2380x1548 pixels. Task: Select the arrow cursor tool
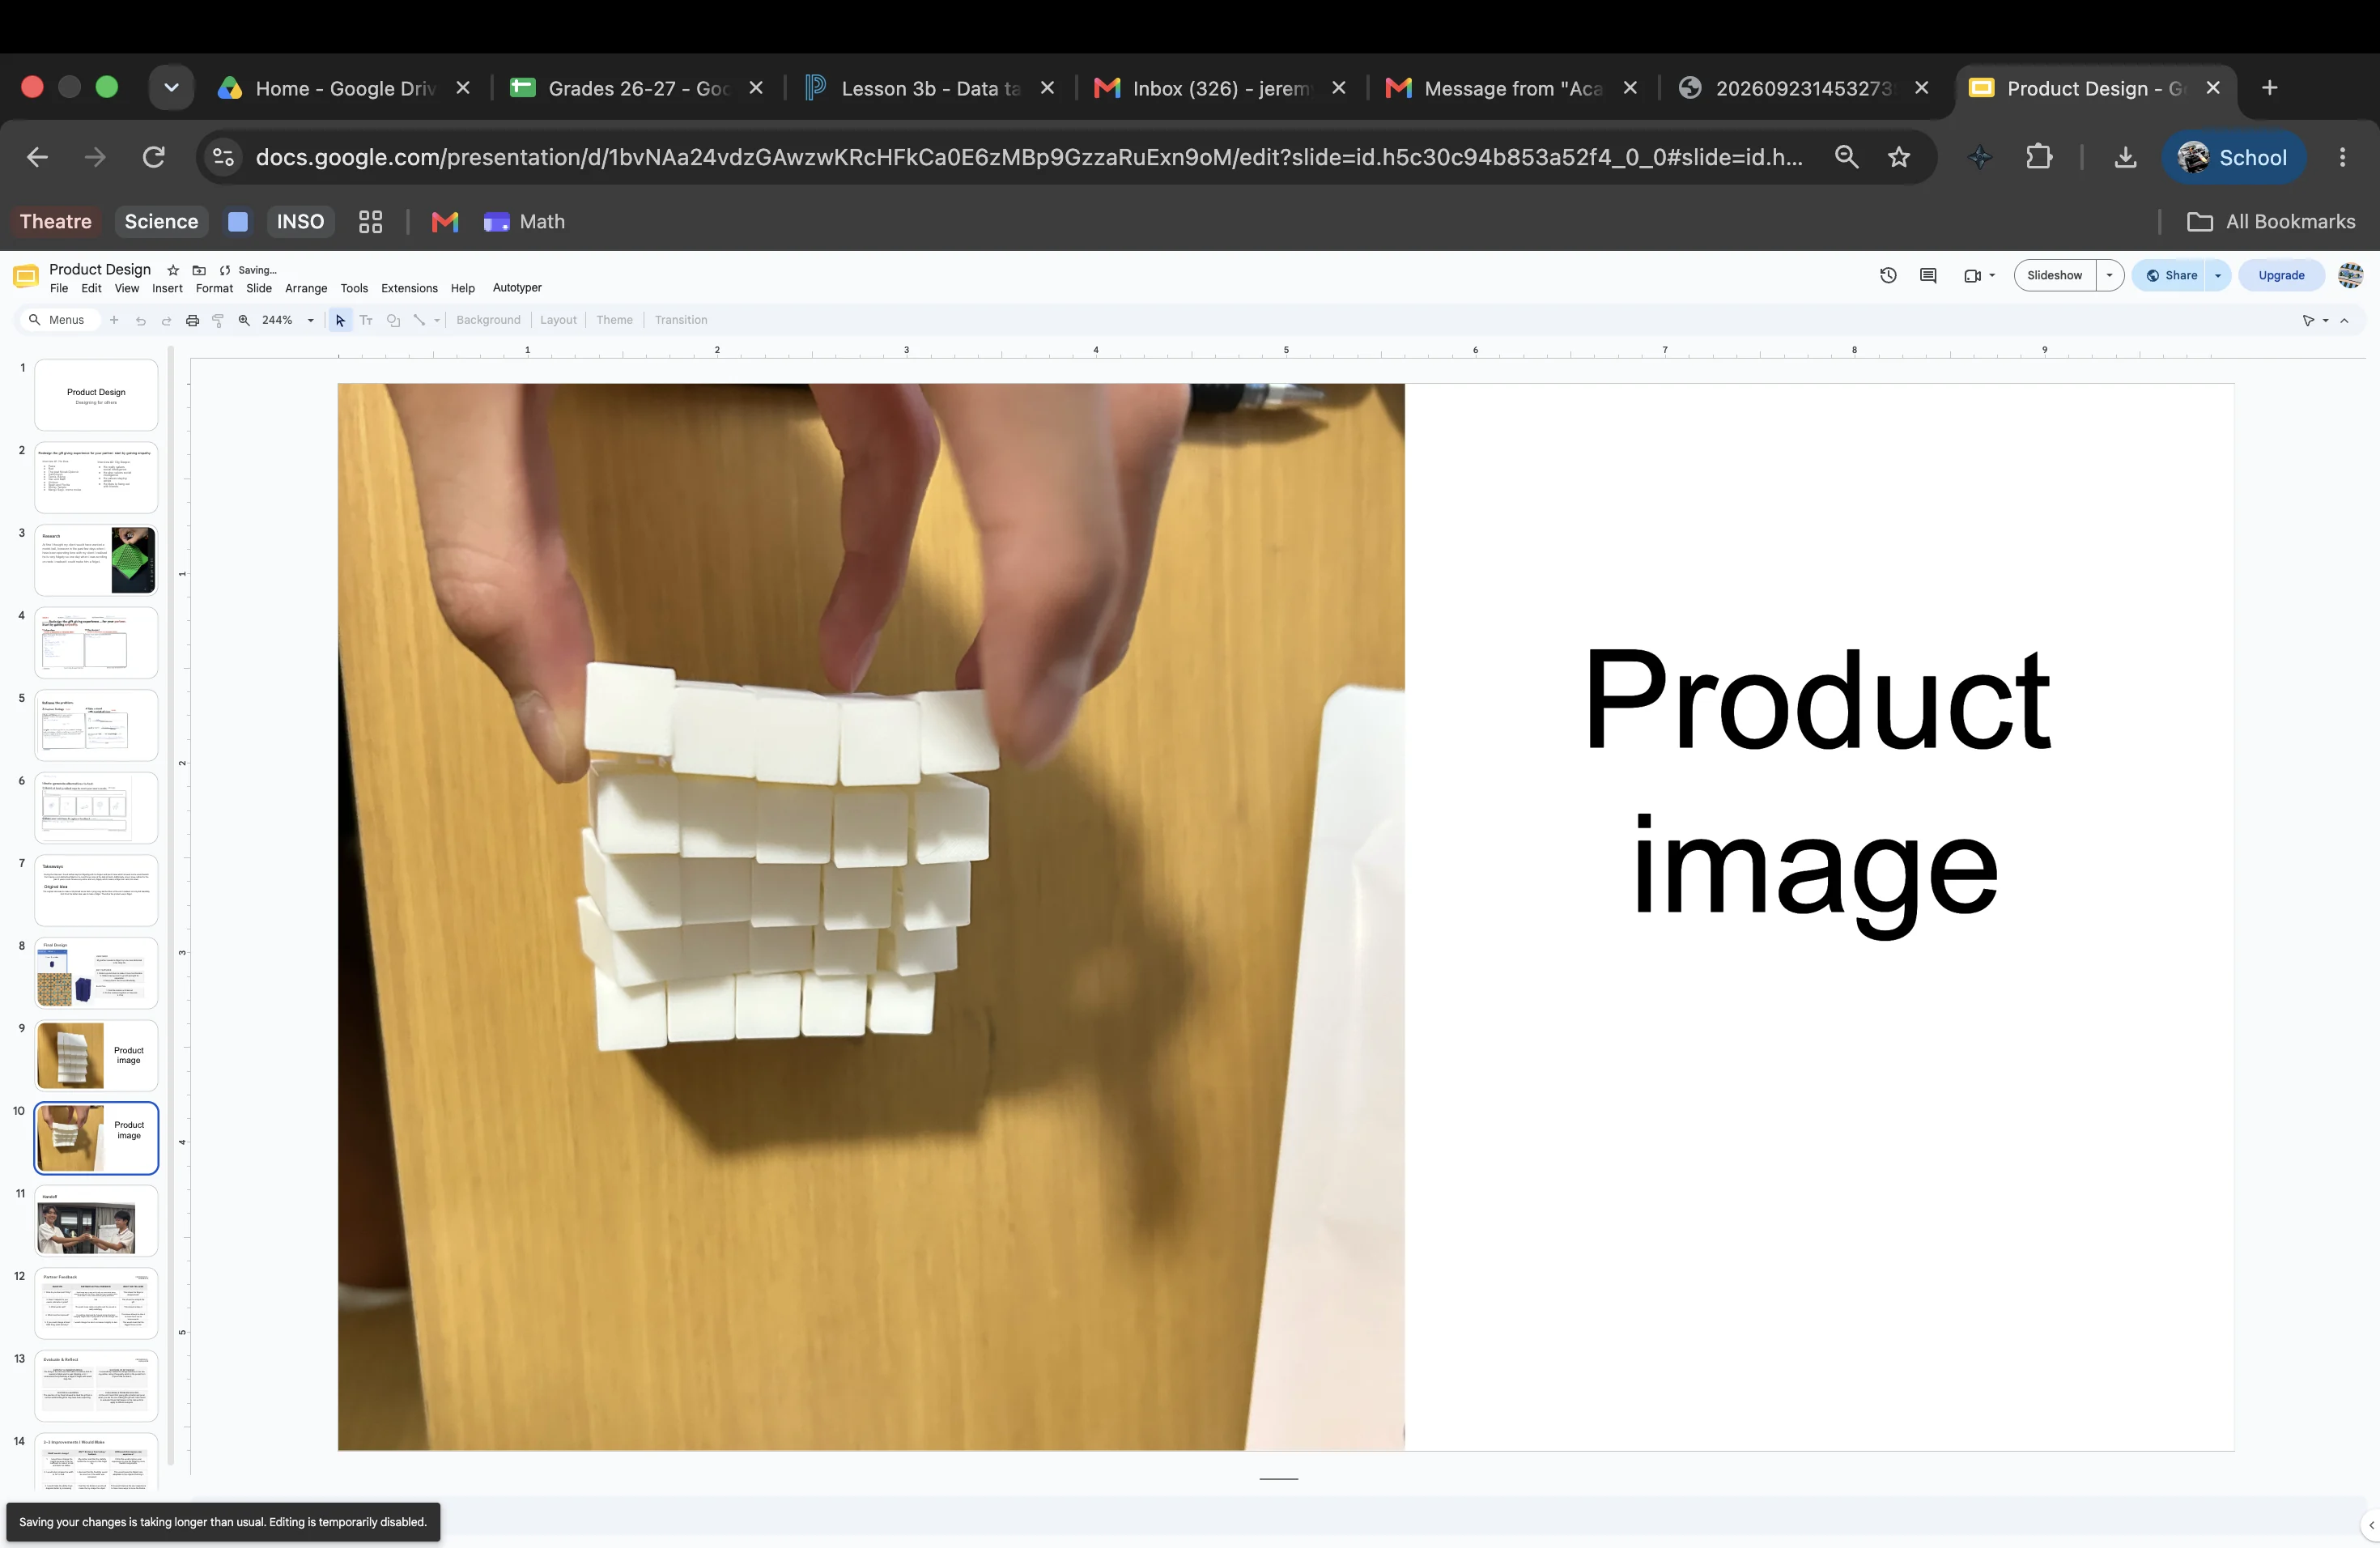[x=340, y=320]
